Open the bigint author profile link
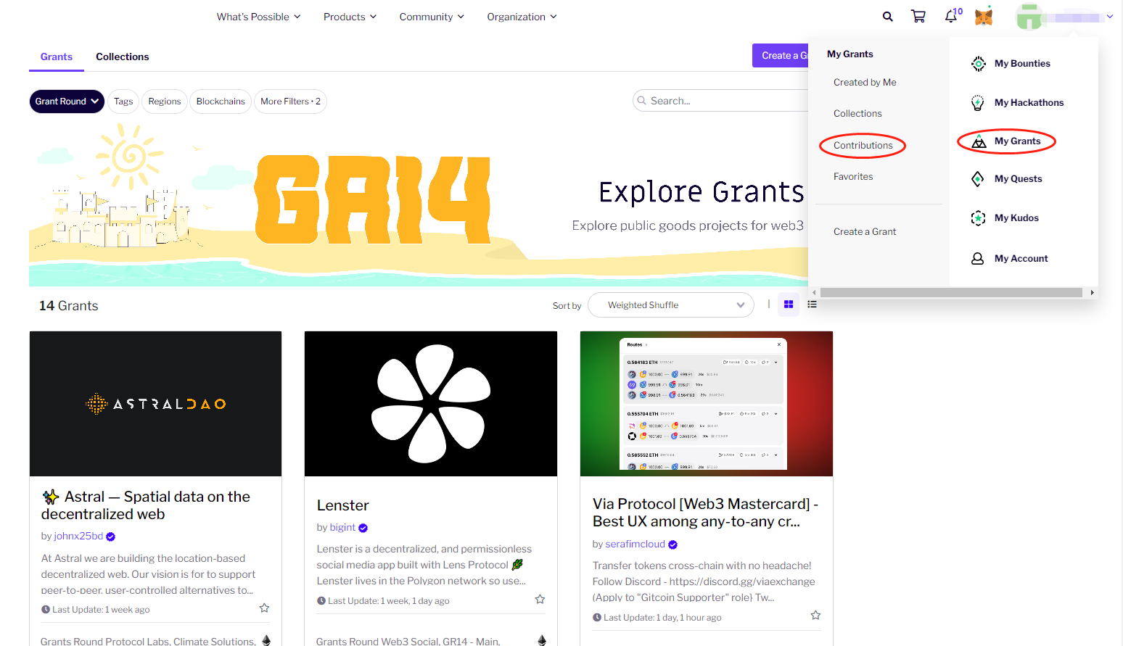Image resolution: width=1123 pixels, height=646 pixels. tap(342, 528)
